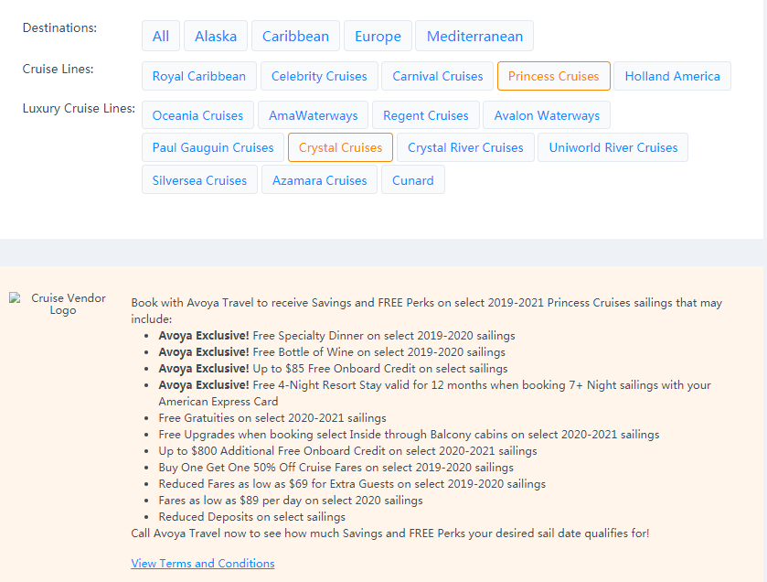Click the 'Buy One Get One 50% Off' line
This screenshot has width=767, height=582.
click(x=336, y=468)
